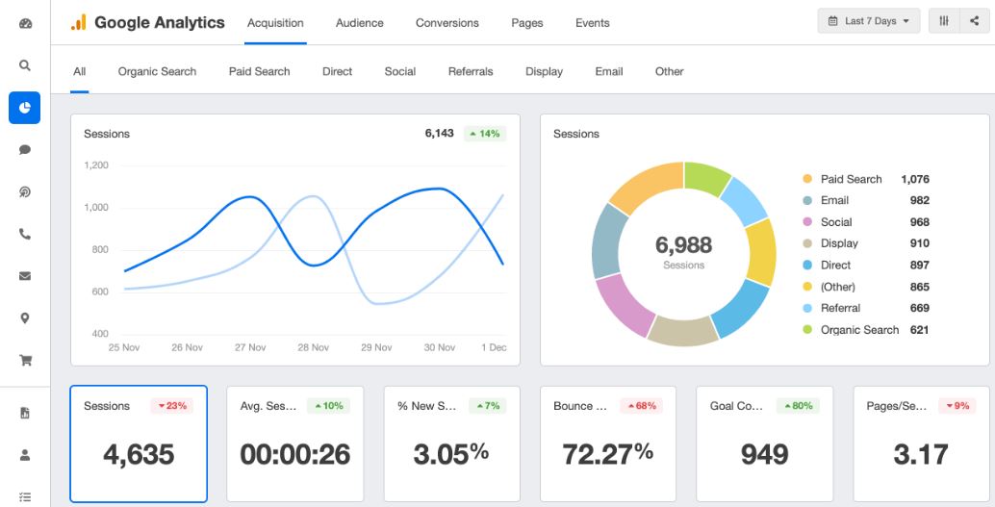Click the 27 Nov axis label
Screen dimensions: 995x507
pos(250,347)
